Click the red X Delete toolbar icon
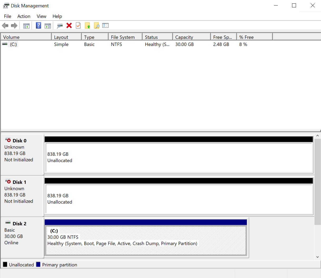 69,25
